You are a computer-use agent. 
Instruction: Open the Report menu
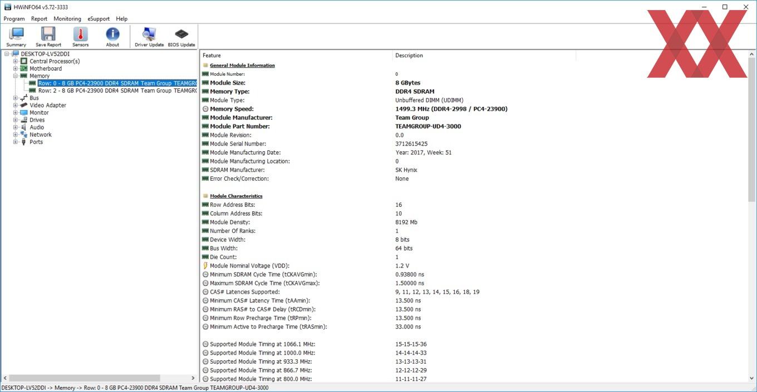39,19
